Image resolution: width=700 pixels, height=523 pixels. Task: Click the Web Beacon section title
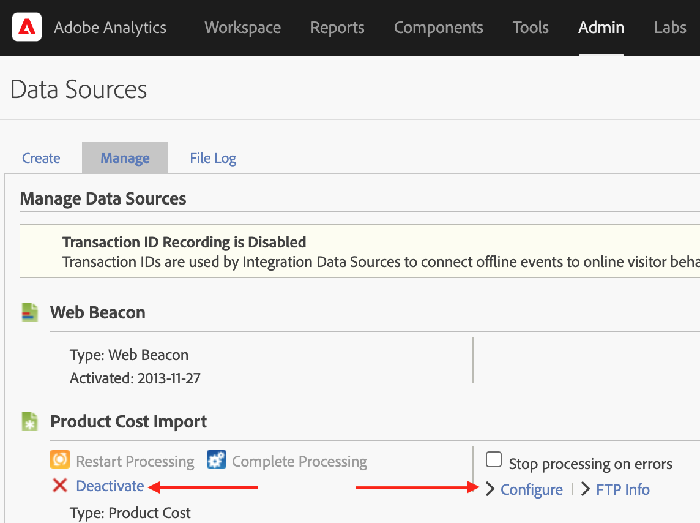pyautogui.click(x=98, y=313)
